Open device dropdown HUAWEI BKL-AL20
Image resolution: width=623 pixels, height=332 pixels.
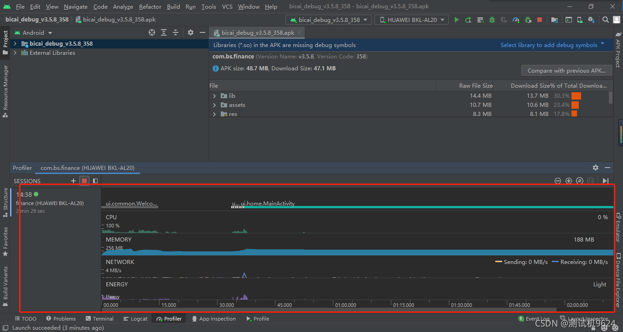(x=411, y=20)
